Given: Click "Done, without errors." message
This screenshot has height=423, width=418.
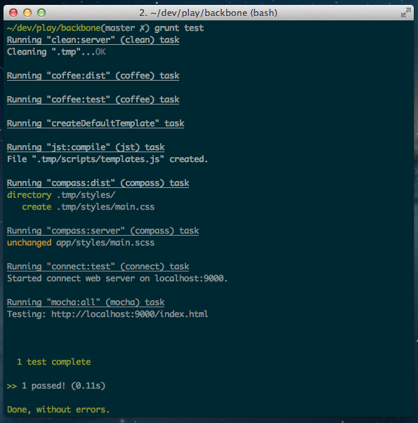Looking at the screenshot, I should 58,410.
